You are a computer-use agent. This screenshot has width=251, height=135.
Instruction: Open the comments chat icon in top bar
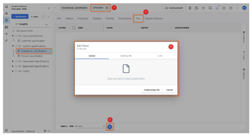[210, 8]
